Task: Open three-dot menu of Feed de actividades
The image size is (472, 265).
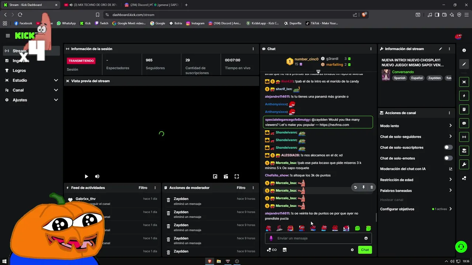Action: 155,188
